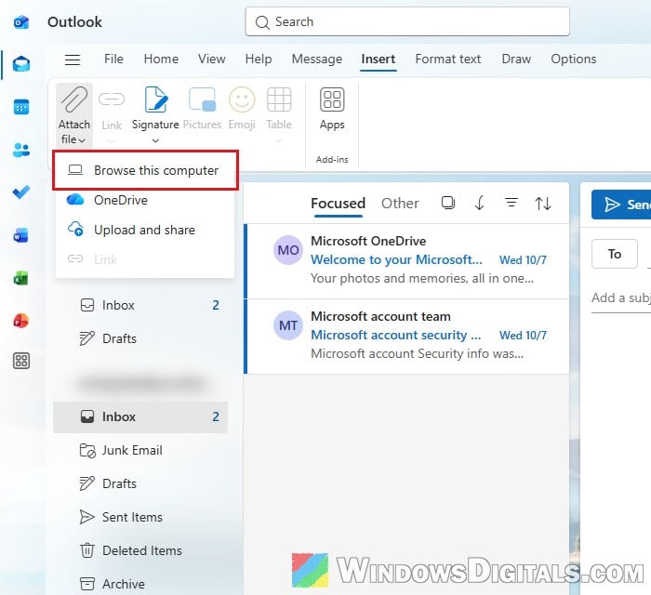Click the Outlook logo icon

21,21
